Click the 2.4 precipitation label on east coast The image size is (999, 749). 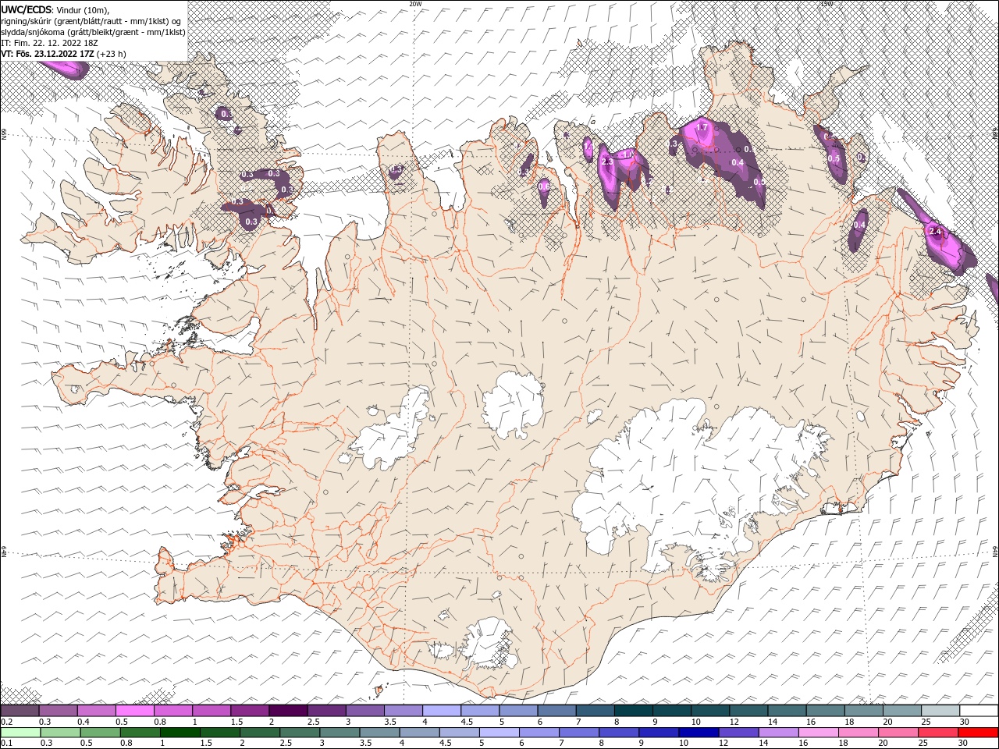[x=937, y=232]
